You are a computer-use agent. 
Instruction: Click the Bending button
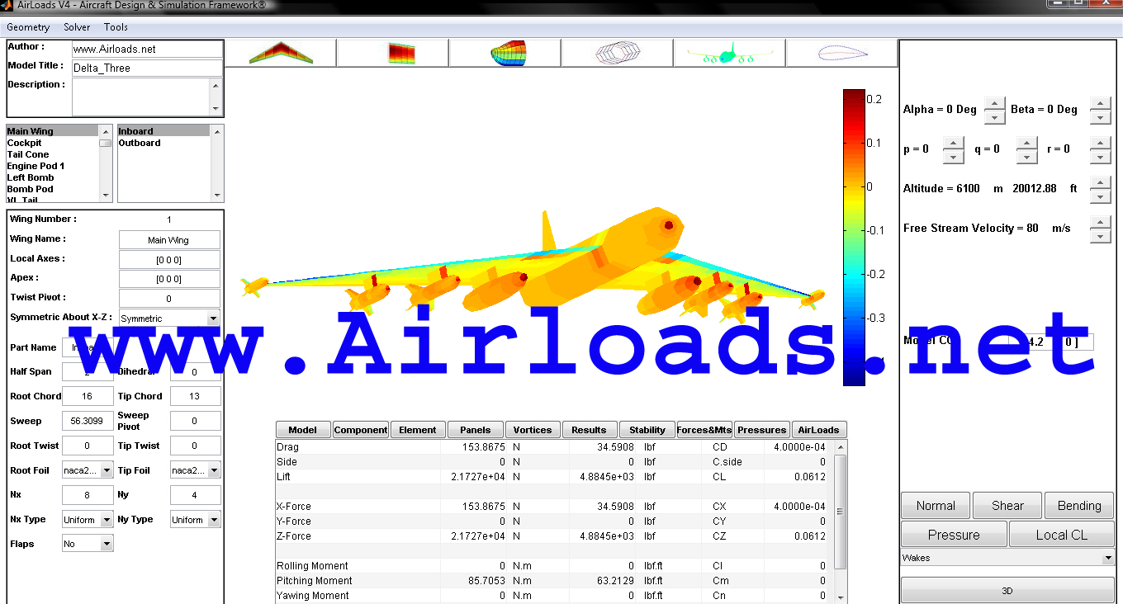(x=1079, y=506)
